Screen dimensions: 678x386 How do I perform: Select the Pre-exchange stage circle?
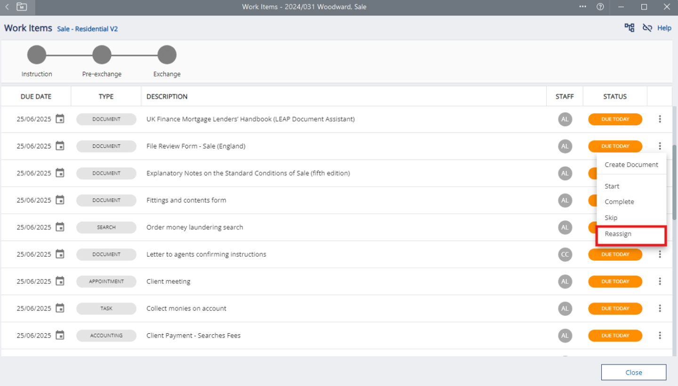102,55
